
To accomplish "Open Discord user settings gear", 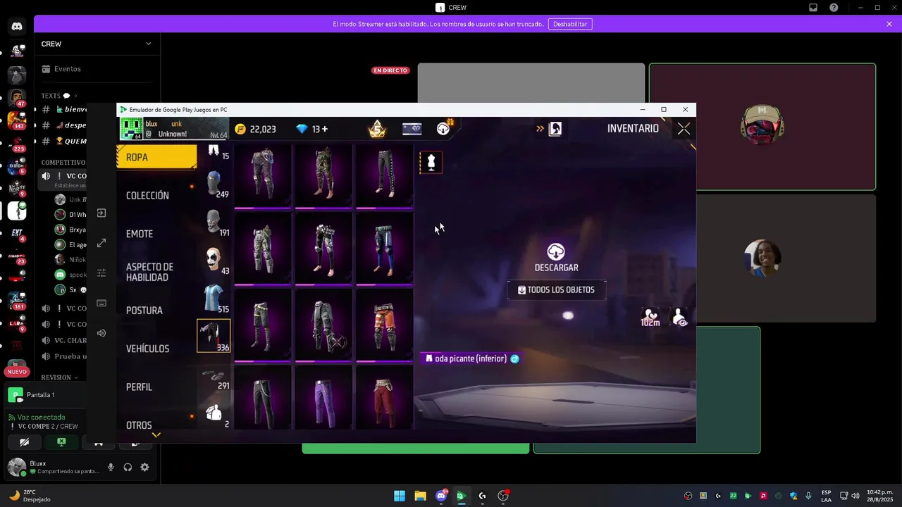I will tap(144, 468).
